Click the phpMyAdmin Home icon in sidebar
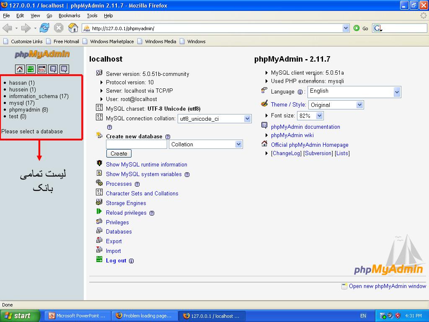429x322 pixels. pos(20,69)
